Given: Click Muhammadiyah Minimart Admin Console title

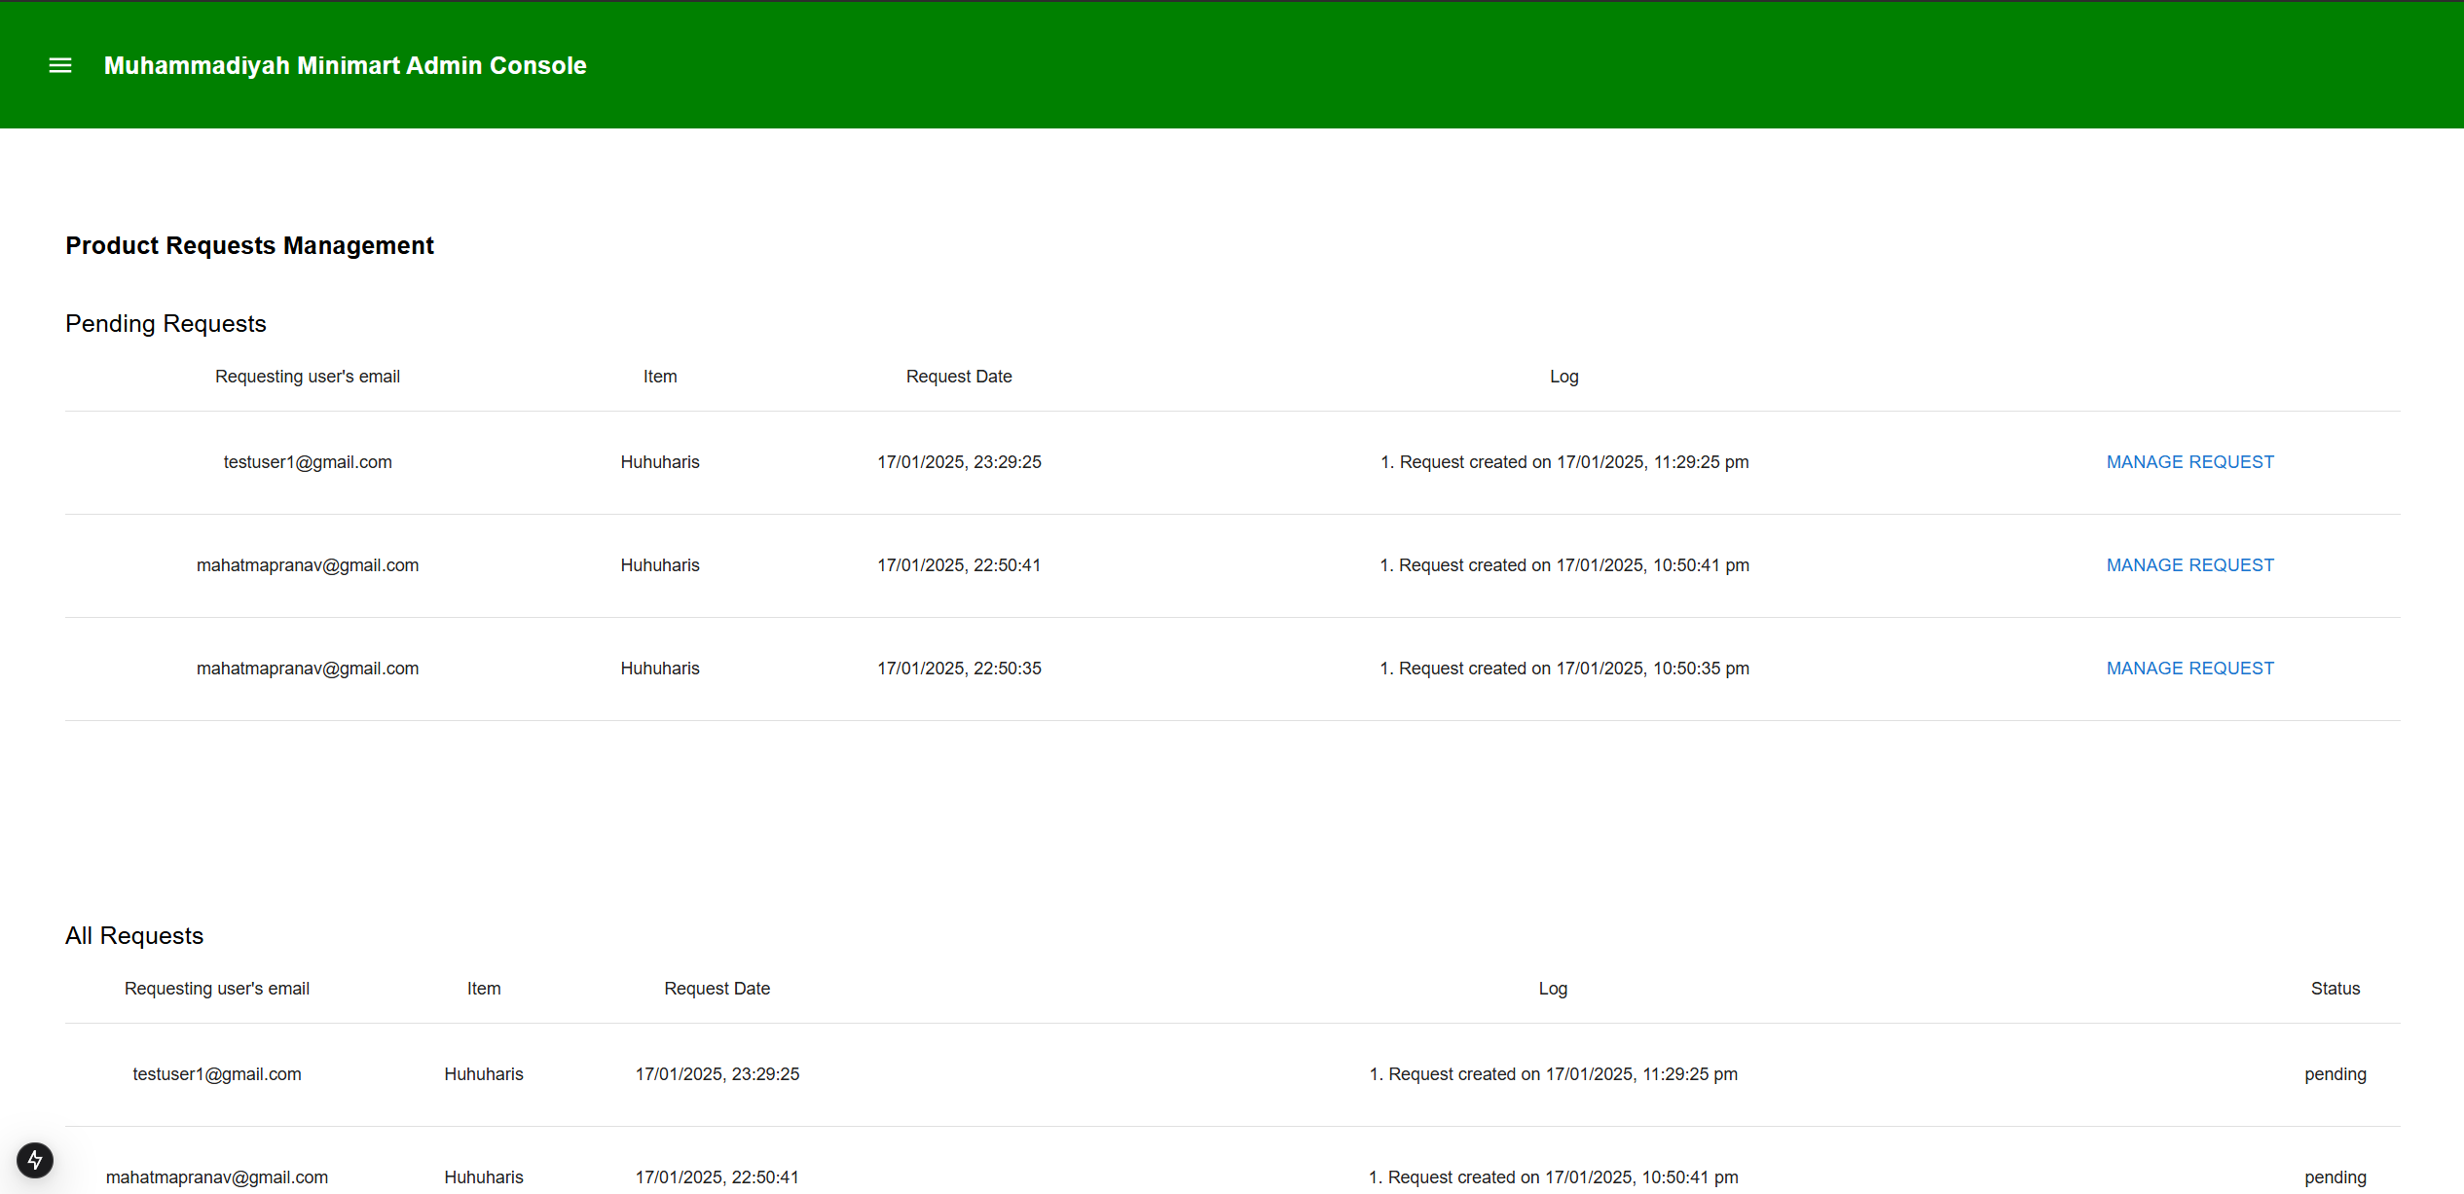Looking at the screenshot, I should click(x=345, y=65).
